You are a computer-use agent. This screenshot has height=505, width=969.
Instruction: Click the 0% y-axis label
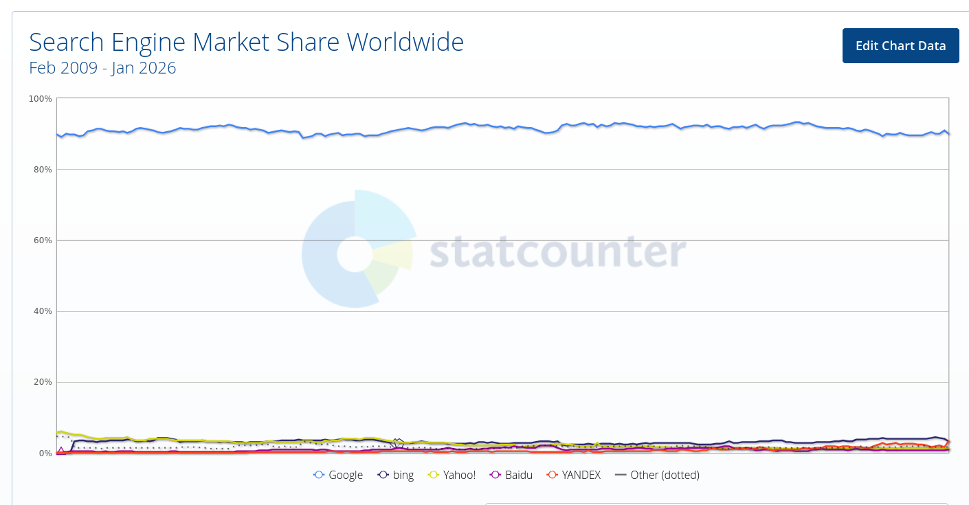tap(44, 453)
